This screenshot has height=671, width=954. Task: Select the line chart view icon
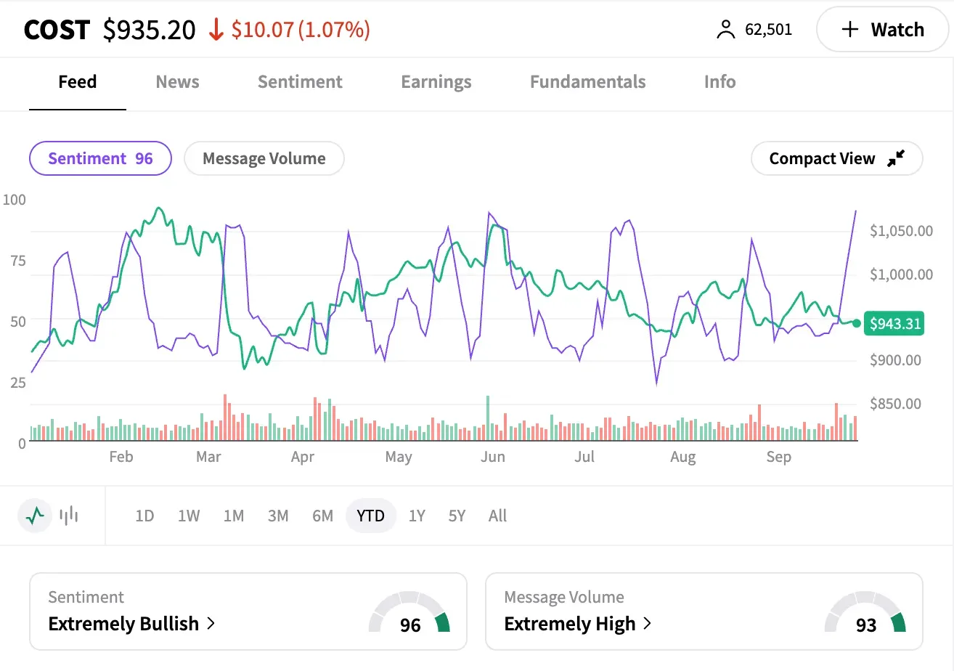35,516
